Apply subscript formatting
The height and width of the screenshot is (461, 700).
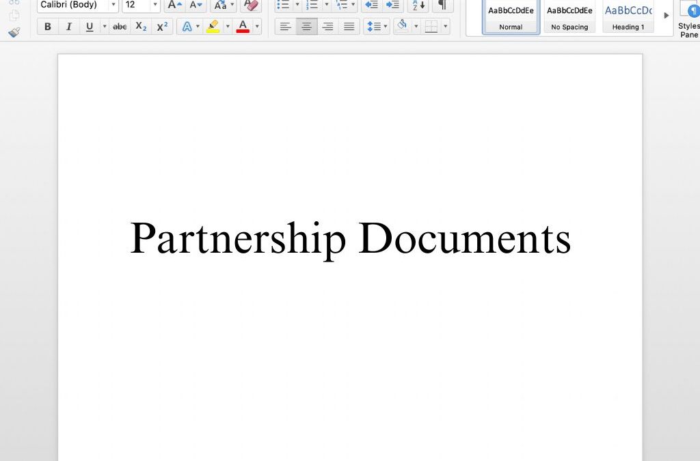tap(141, 27)
